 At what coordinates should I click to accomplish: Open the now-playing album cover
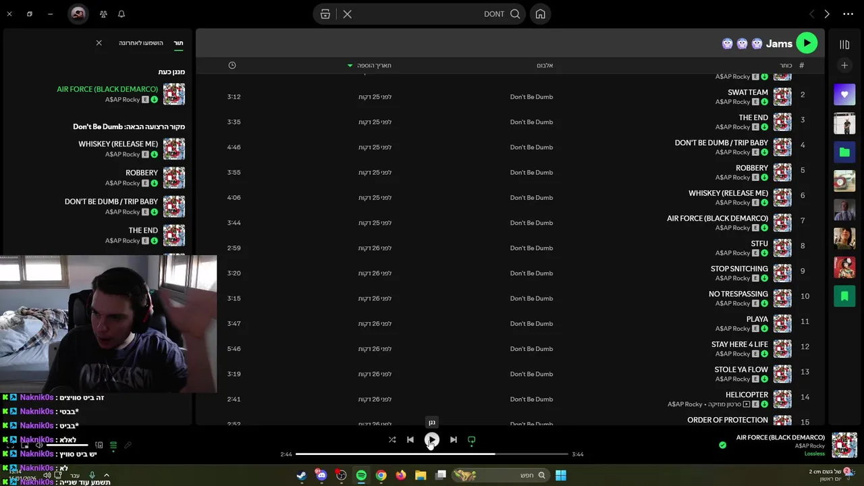tap(844, 445)
